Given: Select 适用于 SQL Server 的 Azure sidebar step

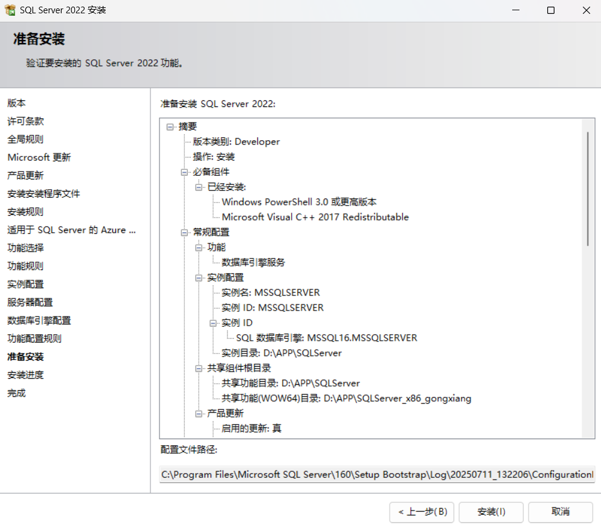Looking at the screenshot, I should [x=72, y=230].
